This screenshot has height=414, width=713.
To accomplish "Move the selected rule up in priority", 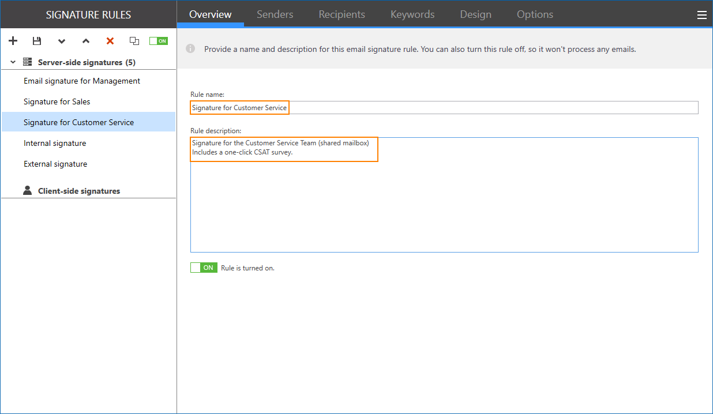I will pos(85,41).
